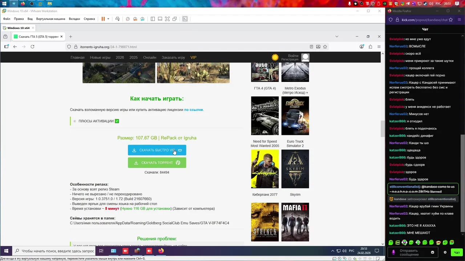Screen dimensions: 465x261
Task: Open Task View on guest taskbar
Action: [101, 251]
